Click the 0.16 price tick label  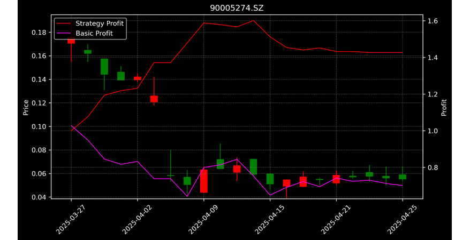(39, 56)
